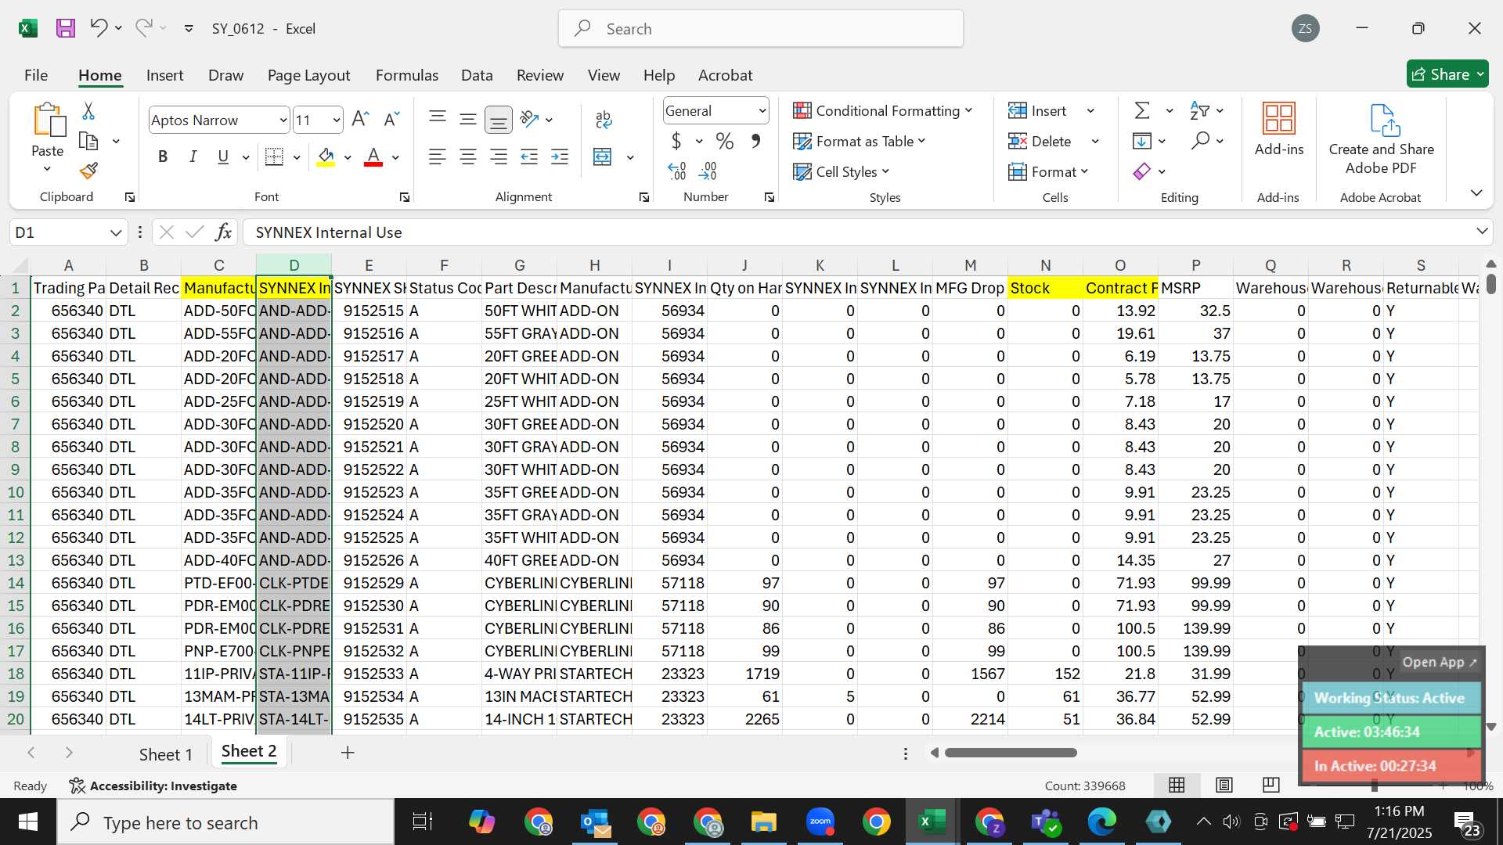Collapse the ribbon with chevron
Image resolution: width=1503 pixels, height=845 pixels.
click(x=1476, y=192)
